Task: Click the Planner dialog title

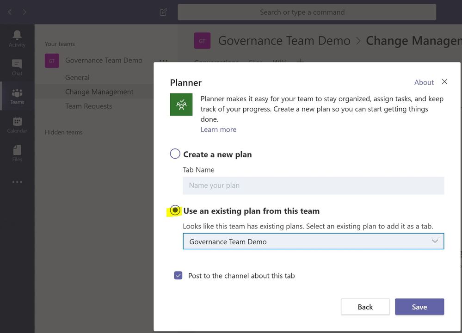Action: pyautogui.click(x=186, y=83)
